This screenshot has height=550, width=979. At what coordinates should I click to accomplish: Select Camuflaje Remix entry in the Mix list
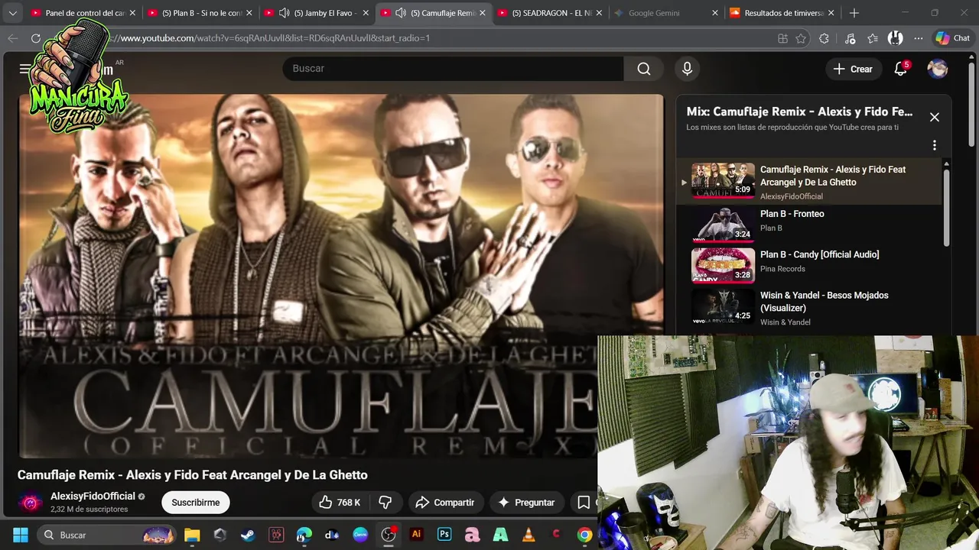click(809, 182)
